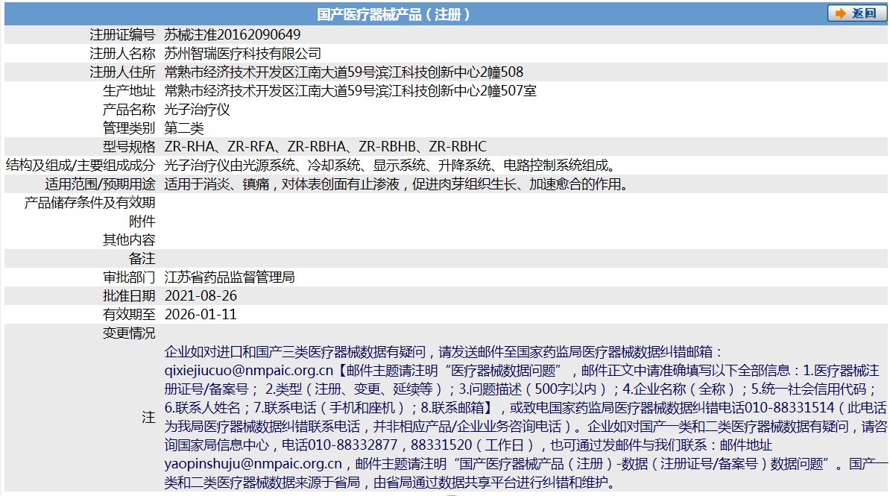Screen dimensions: 890x496
Task: Select approval date 2021-08-26
Action: tap(201, 296)
